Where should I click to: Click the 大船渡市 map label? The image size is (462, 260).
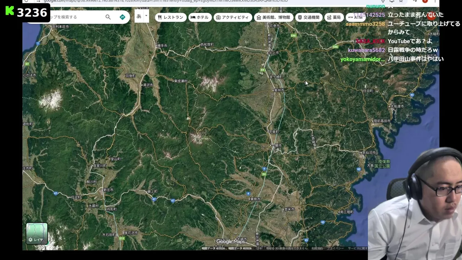(x=397, y=107)
